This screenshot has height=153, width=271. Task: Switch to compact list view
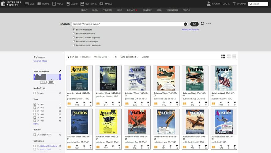point(234,57)
